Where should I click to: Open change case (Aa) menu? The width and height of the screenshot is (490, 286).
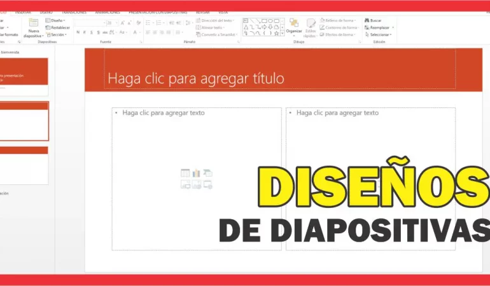click(x=123, y=32)
